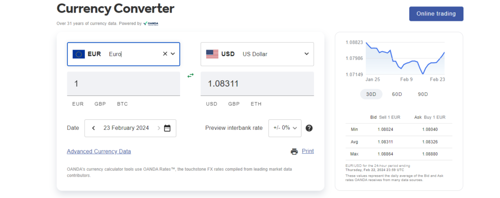Open the Advanced Currency Data link

[99, 152]
